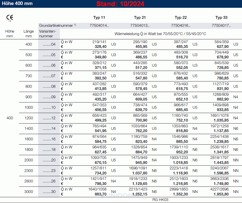The height and width of the screenshot is (203, 242).
Task: Select the Typ 11 column header
Action: [x=99, y=18]
